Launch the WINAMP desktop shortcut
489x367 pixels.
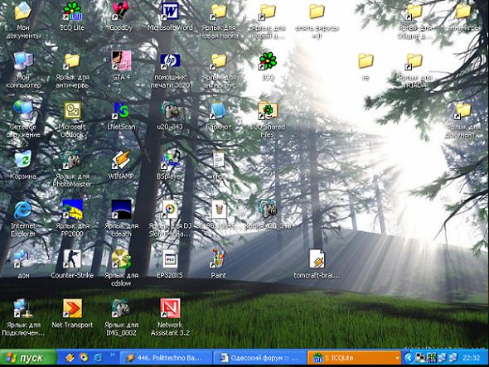click(x=121, y=159)
